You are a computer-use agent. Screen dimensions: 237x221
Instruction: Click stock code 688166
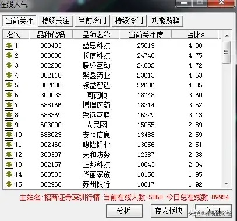(51, 105)
